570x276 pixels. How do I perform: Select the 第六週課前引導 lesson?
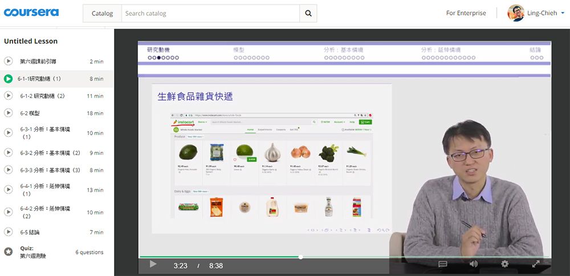coord(38,61)
